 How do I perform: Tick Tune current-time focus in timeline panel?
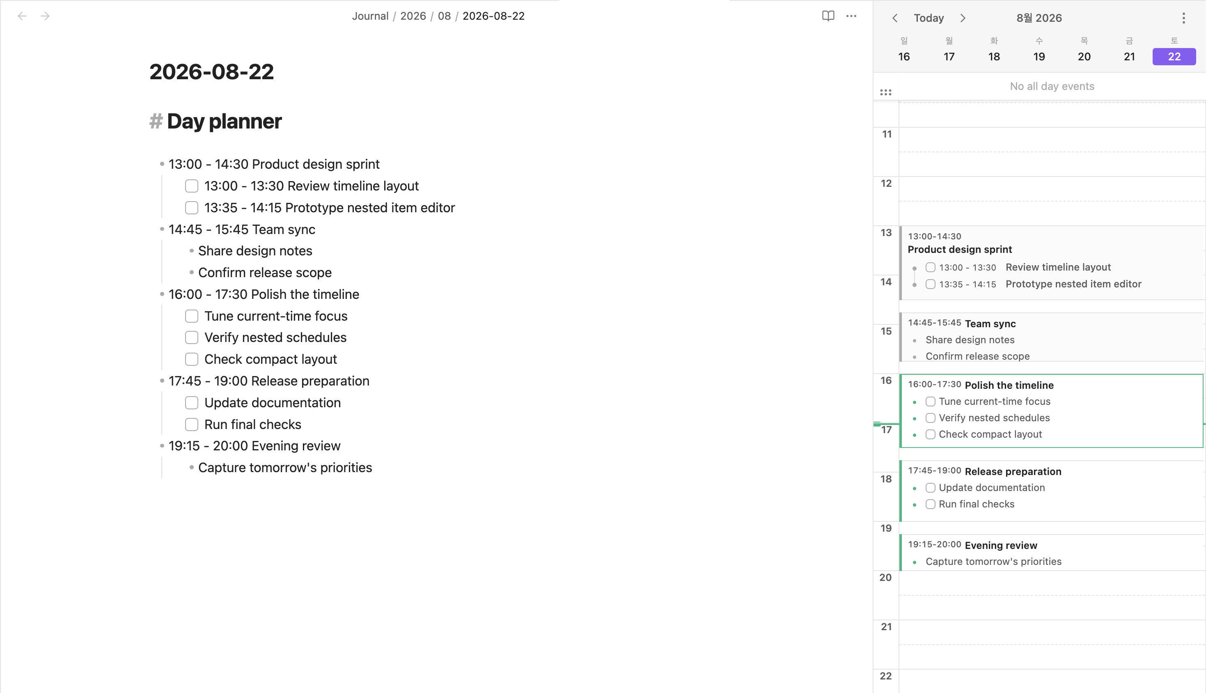click(931, 402)
